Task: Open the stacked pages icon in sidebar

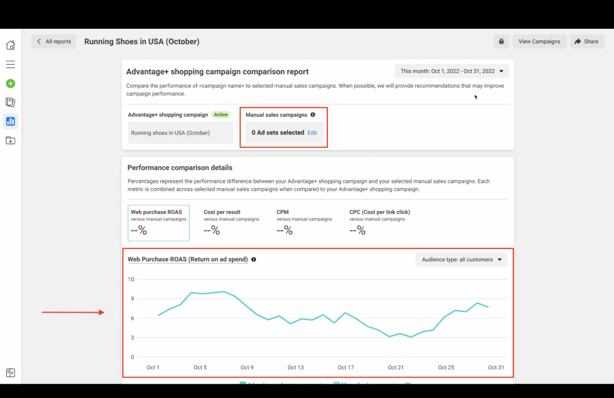Action: [10, 102]
